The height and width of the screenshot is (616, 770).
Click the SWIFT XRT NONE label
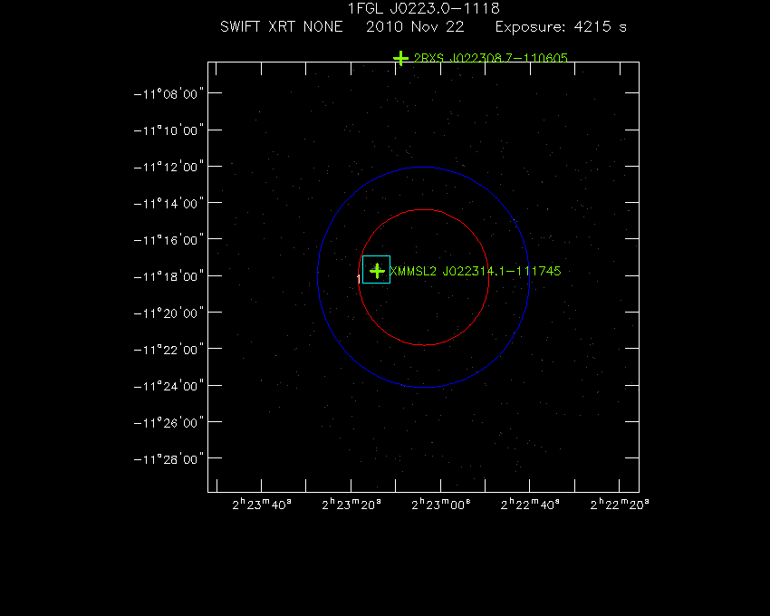point(282,26)
